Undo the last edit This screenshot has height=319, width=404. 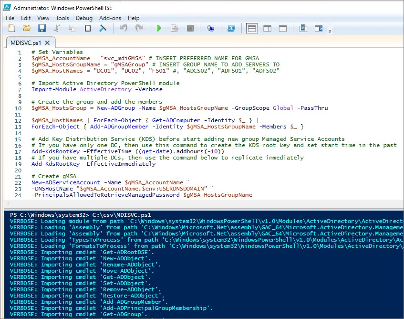tap(124, 28)
